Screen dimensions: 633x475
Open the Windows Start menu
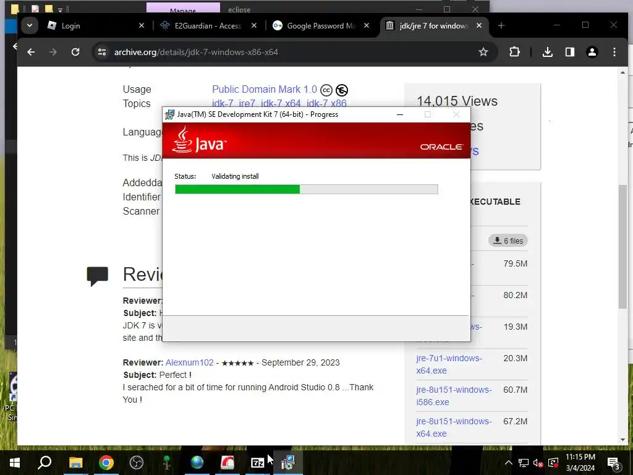pyautogui.click(x=15, y=463)
